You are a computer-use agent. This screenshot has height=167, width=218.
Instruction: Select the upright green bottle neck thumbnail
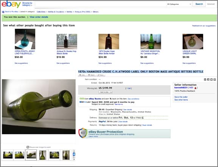pyautogui.click(x=43, y=155)
